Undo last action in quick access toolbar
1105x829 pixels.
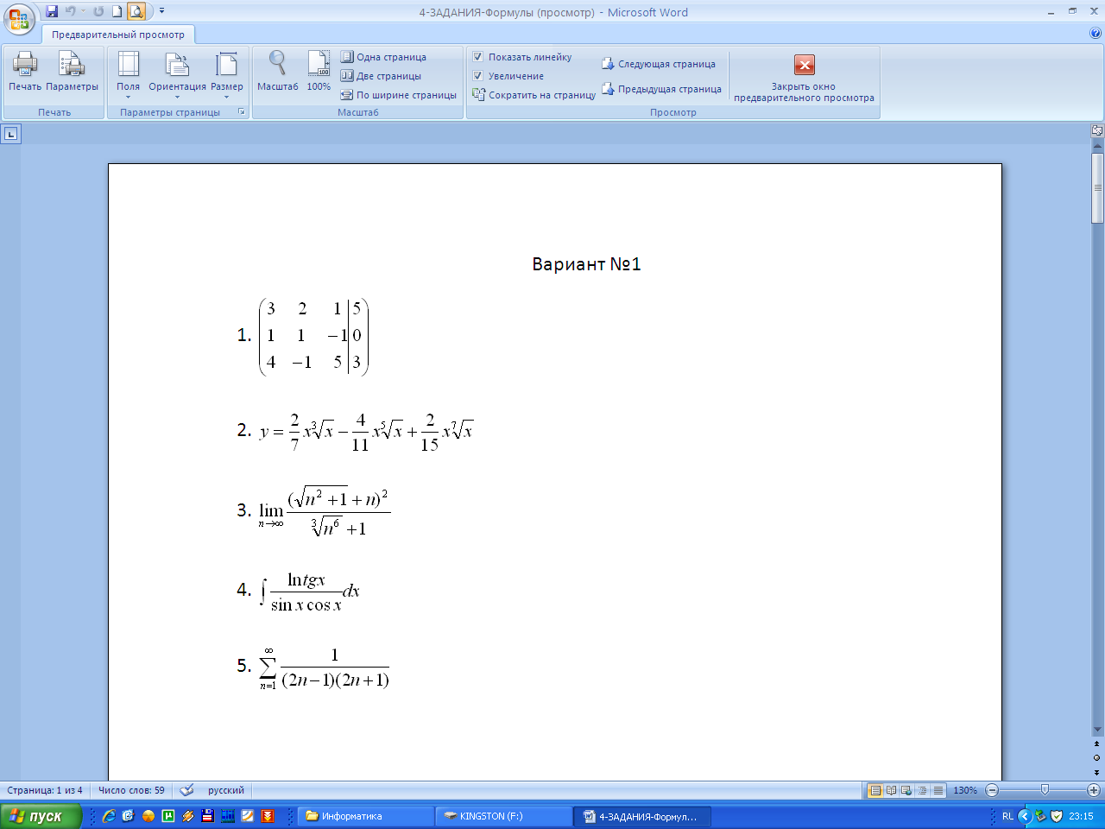[70, 11]
